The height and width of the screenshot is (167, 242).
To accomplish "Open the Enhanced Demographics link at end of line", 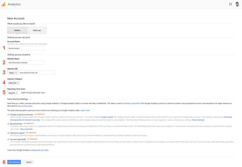I will (228, 117).
